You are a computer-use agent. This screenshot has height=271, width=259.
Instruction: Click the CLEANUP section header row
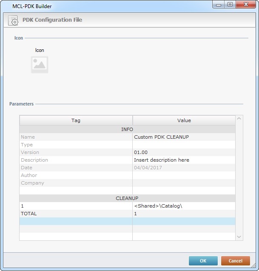(x=127, y=198)
